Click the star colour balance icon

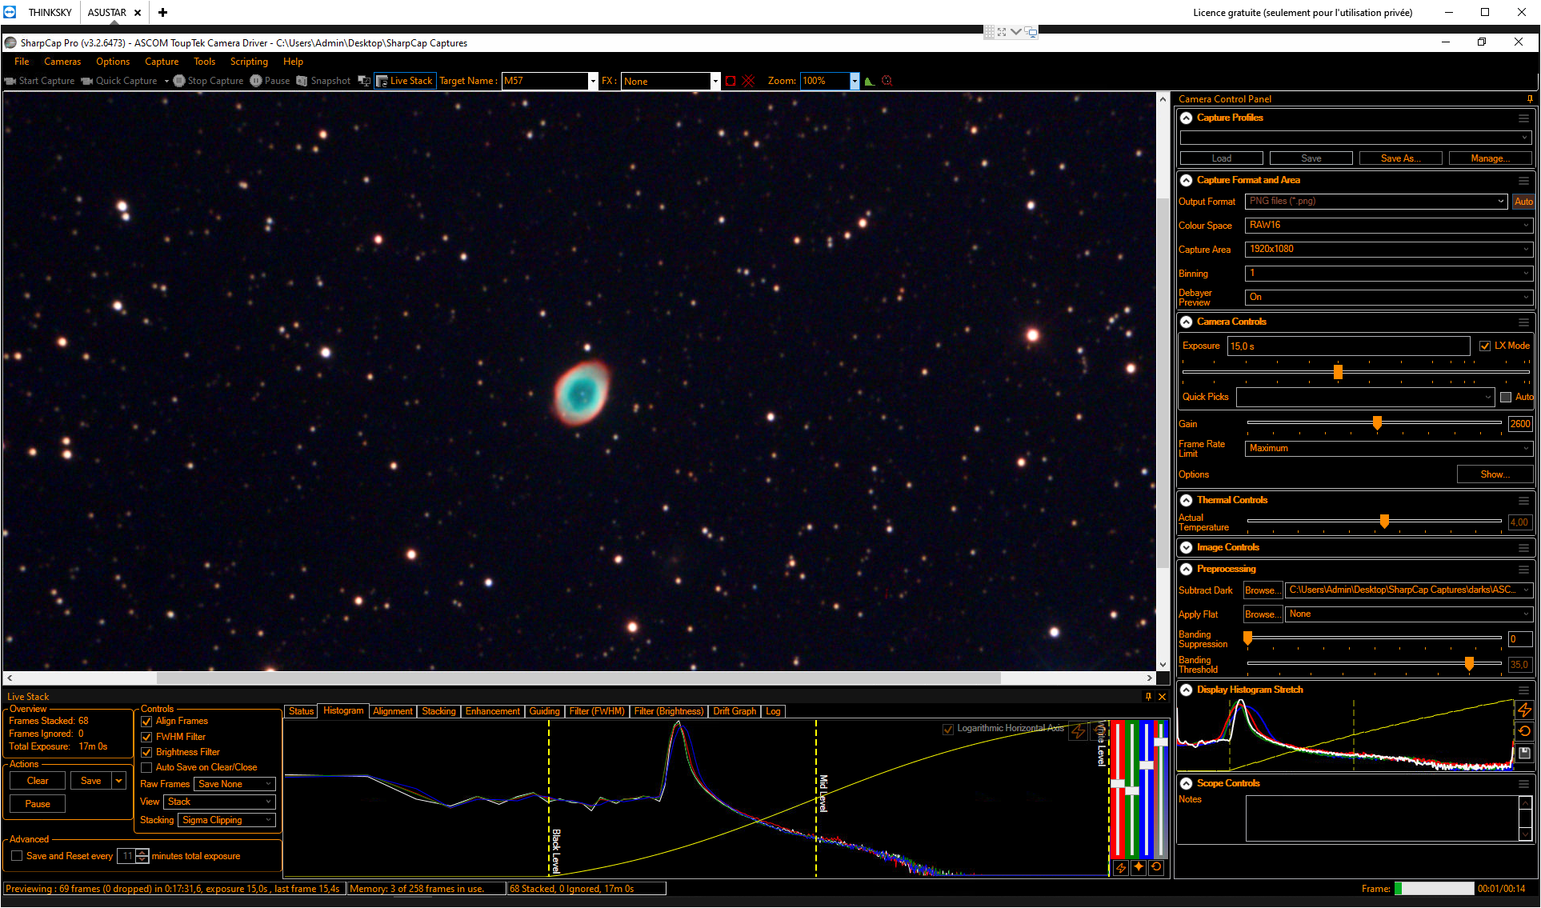[x=1139, y=867]
